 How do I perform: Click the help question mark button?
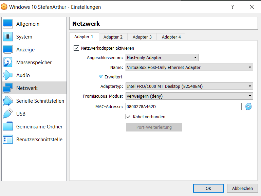click(x=232, y=7)
